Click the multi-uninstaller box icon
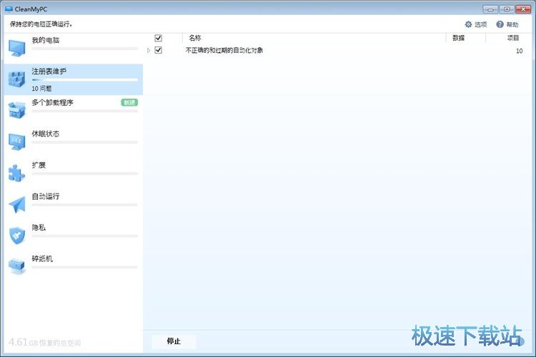This screenshot has width=536, height=357. (17, 111)
